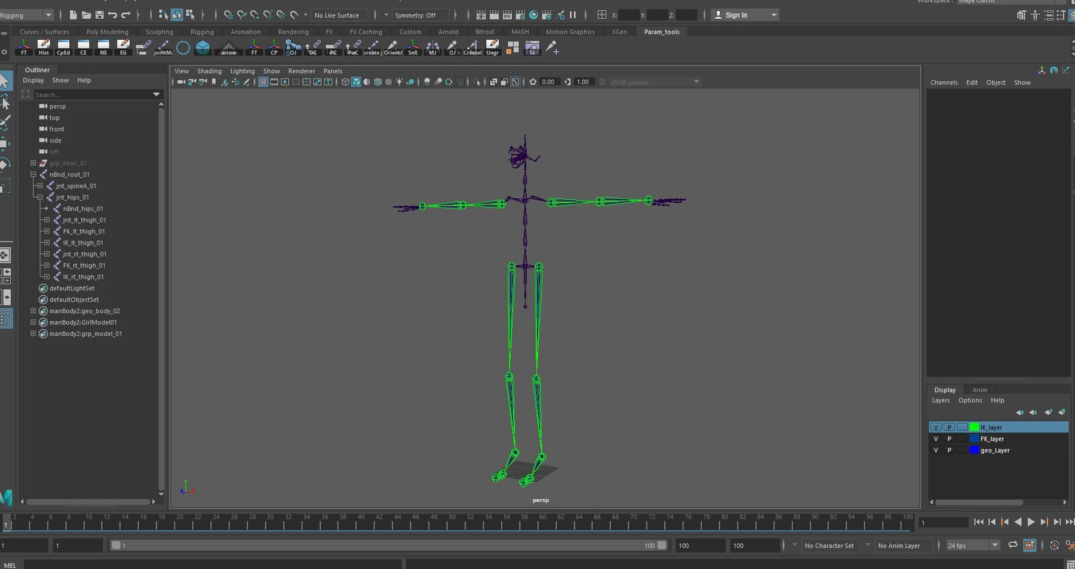Click the OC constraint shelf icon

tap(313, 47)
